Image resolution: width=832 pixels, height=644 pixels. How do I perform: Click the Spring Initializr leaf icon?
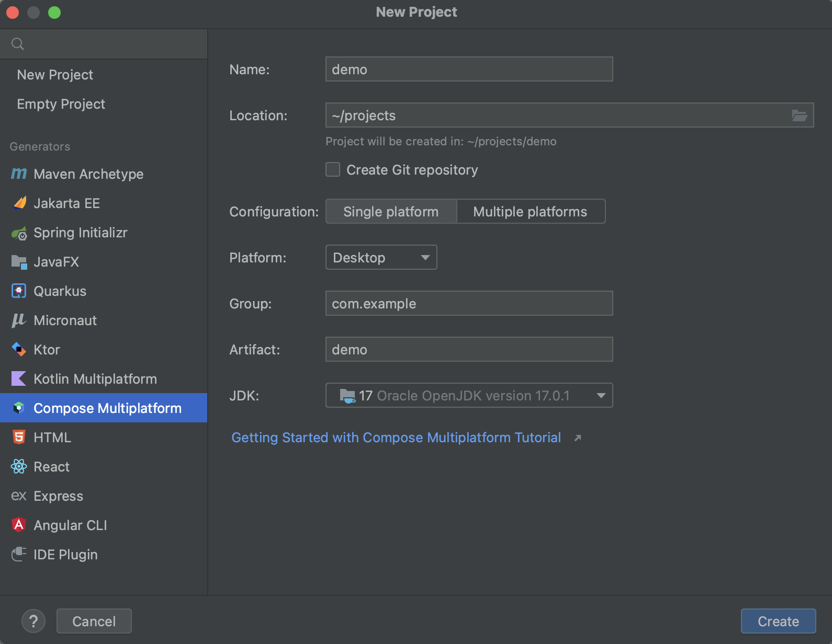(x=19, y=233)
